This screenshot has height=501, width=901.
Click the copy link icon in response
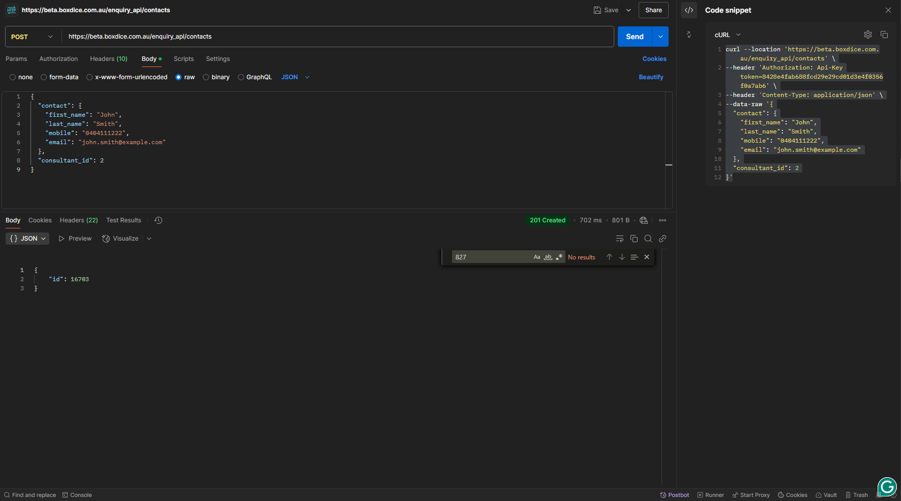[663, 239]
